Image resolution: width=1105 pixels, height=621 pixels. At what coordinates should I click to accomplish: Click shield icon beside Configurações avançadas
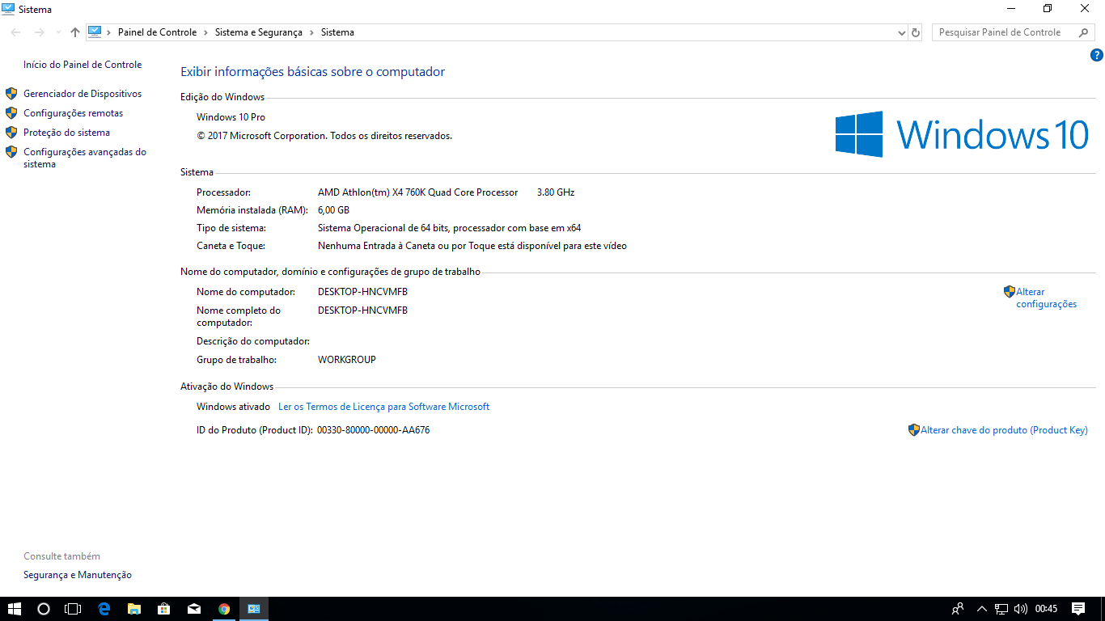click(x=11, y=152)
